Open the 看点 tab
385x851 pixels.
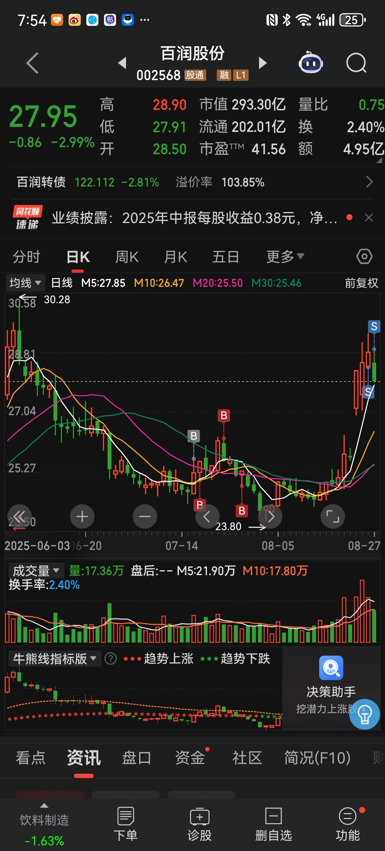point(30,758)
